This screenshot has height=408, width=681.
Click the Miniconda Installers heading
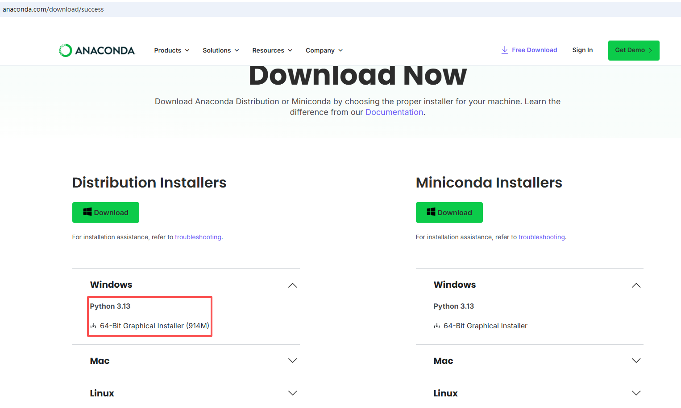(489, 183)
